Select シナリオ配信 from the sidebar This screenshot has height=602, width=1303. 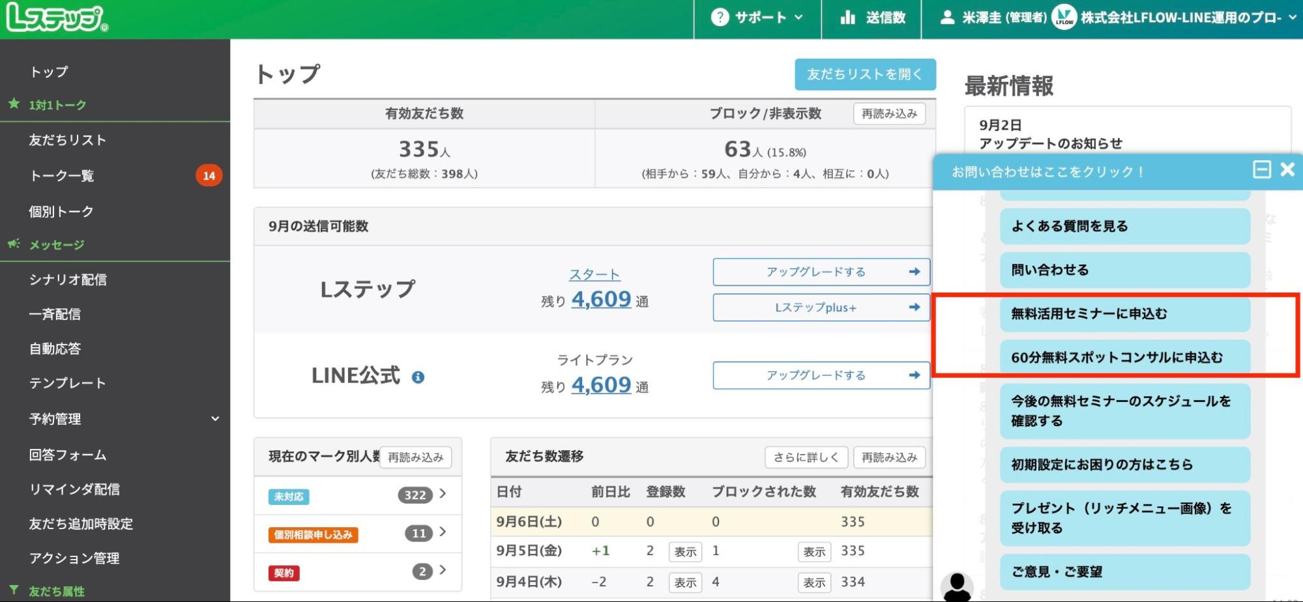(68, 279)
